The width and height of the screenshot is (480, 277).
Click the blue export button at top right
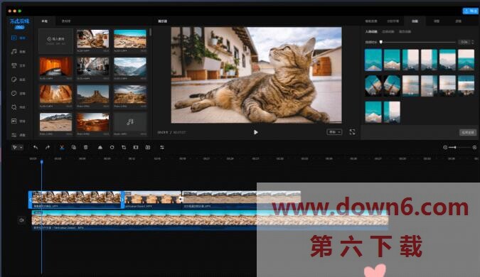tap(470, 11)
